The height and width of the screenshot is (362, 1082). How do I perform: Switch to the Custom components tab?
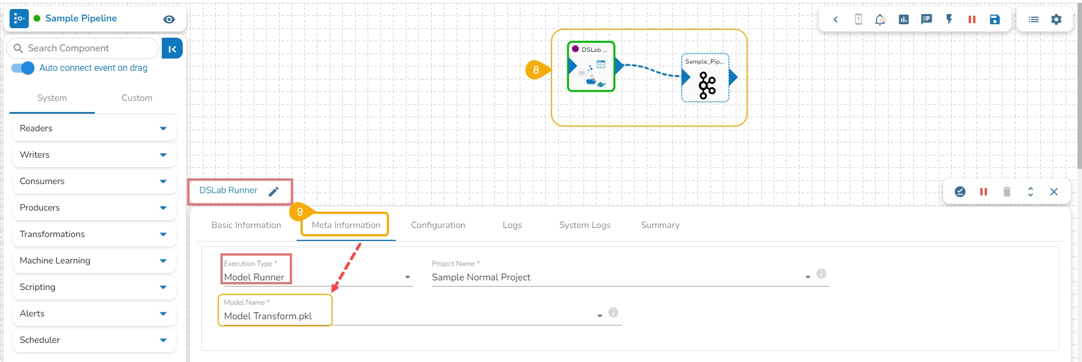pyautogui.click(x=137, y=98)
